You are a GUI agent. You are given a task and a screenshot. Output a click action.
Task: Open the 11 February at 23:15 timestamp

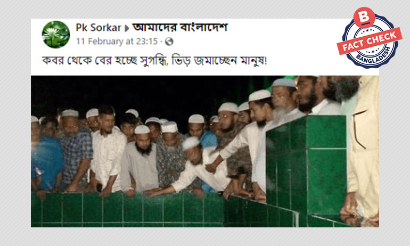tap(117, 42)
